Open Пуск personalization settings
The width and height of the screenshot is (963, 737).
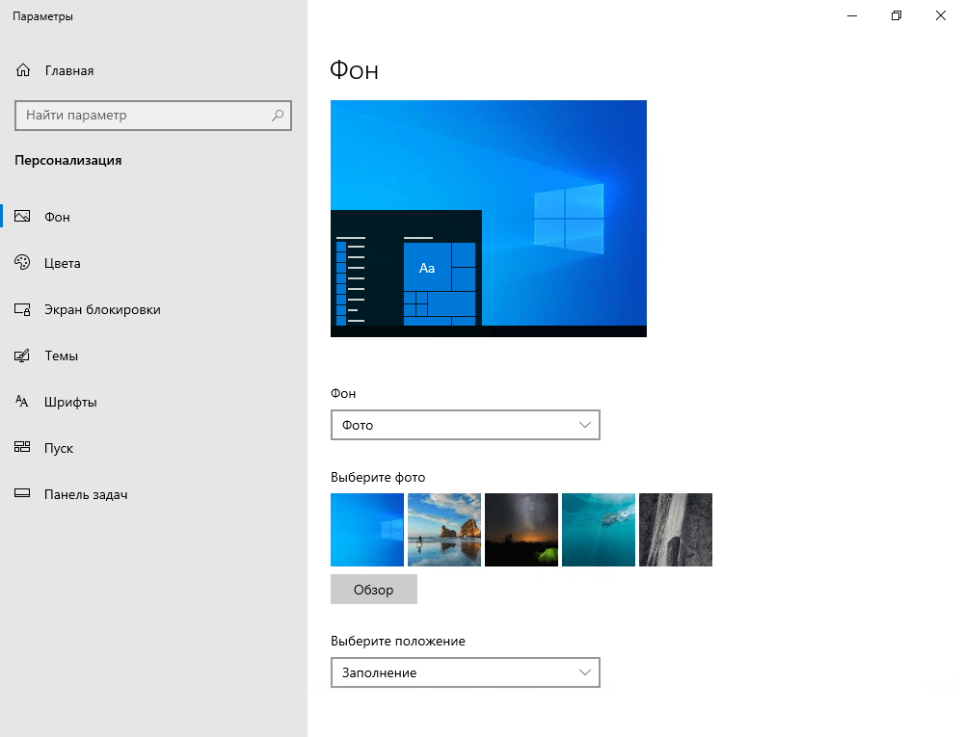point(153,448)
